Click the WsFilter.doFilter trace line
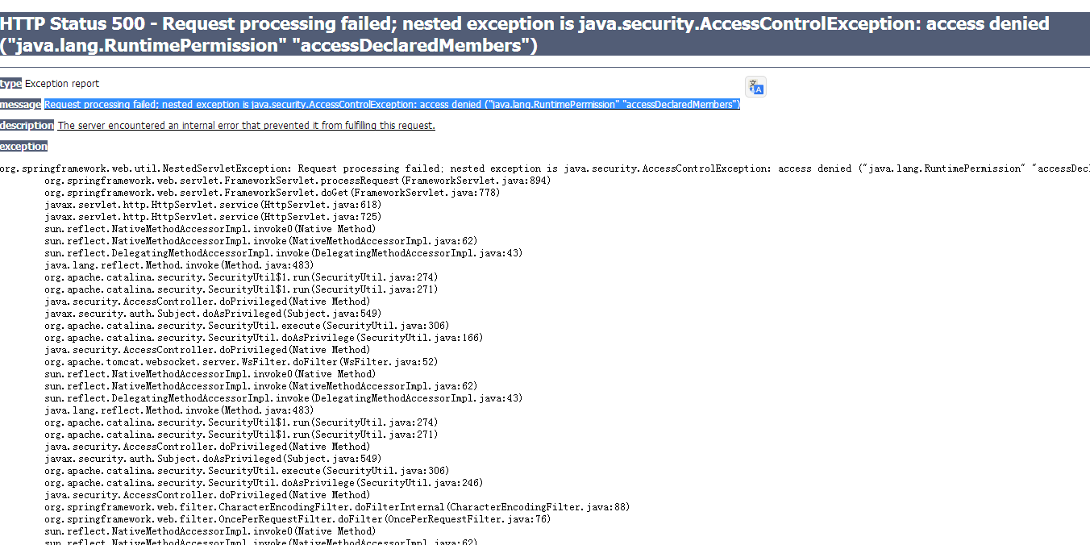 pyautogui.click(x=241, y=362)
